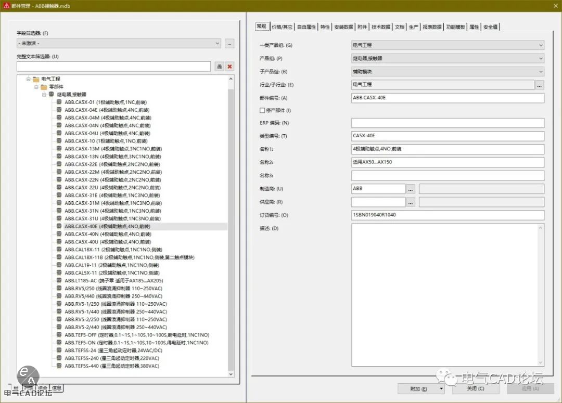562x403 pixels.
Task: Click the 应用 button
Action: click(x=530, y=388)
